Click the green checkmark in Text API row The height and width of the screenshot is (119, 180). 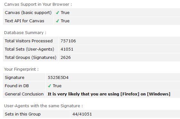tap(57, 21)
